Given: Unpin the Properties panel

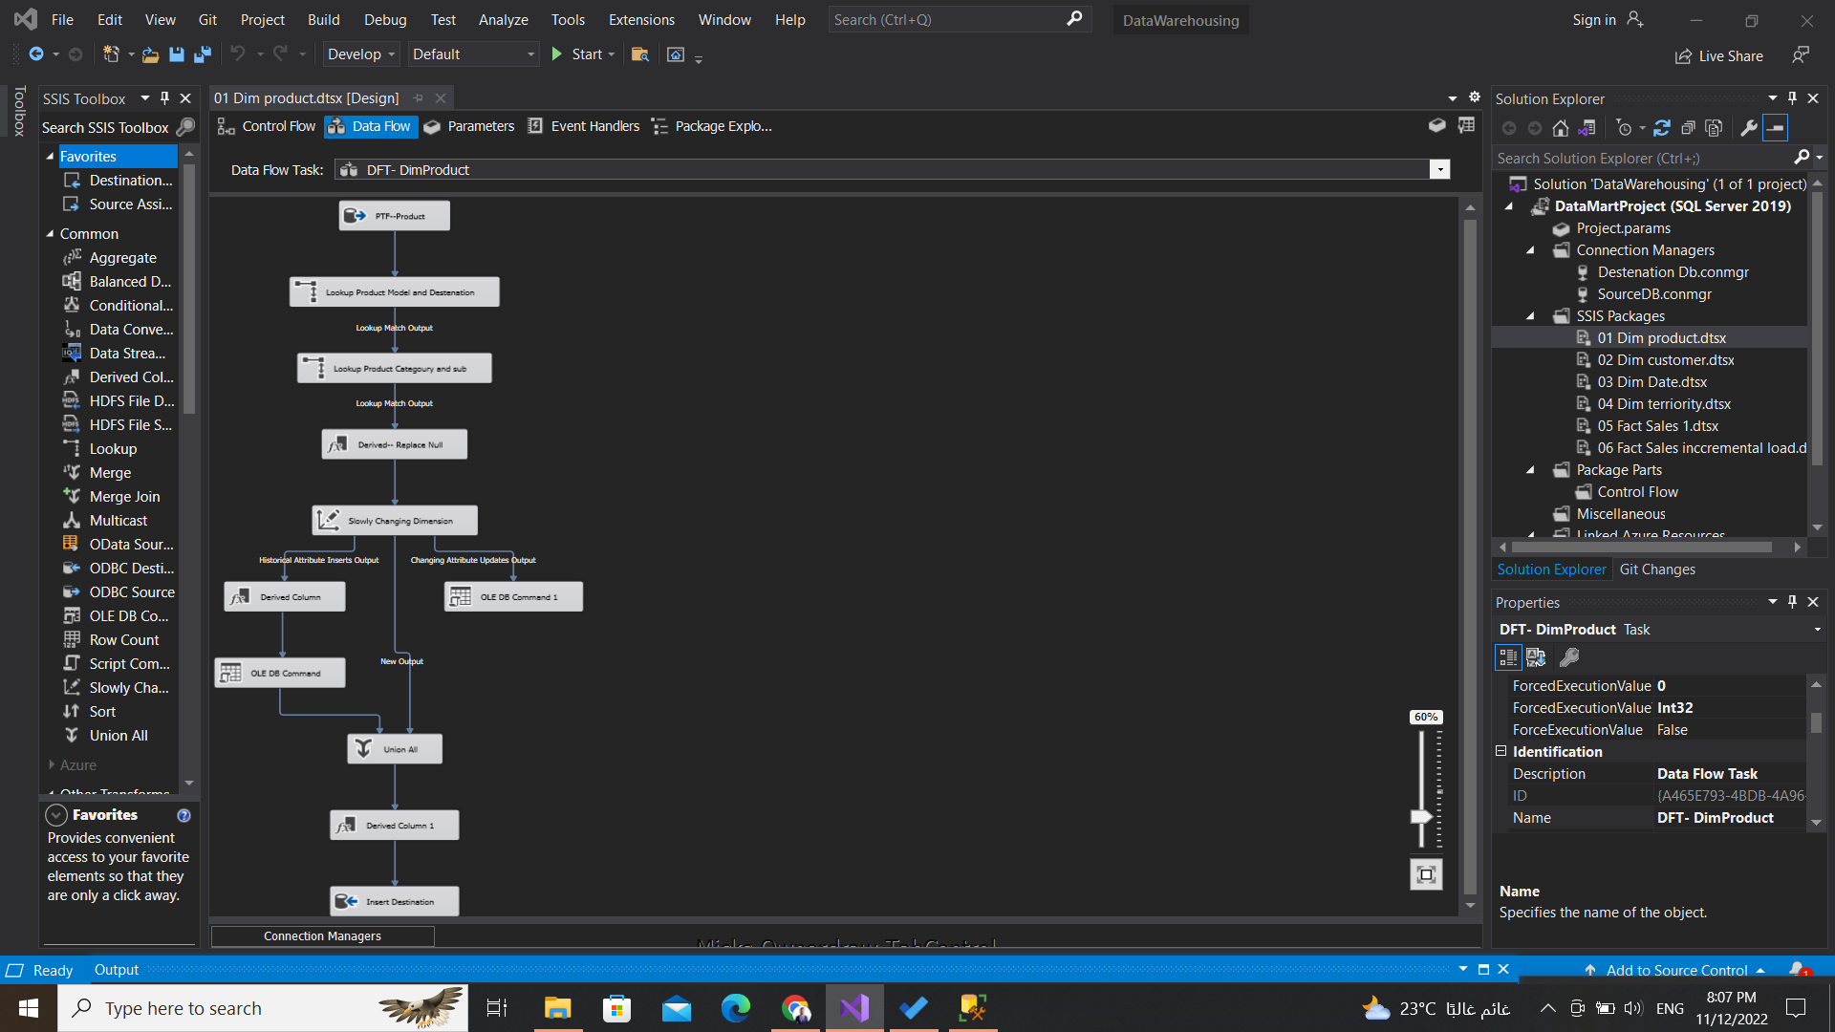Looking at the screenshot, I should 1792,602.
